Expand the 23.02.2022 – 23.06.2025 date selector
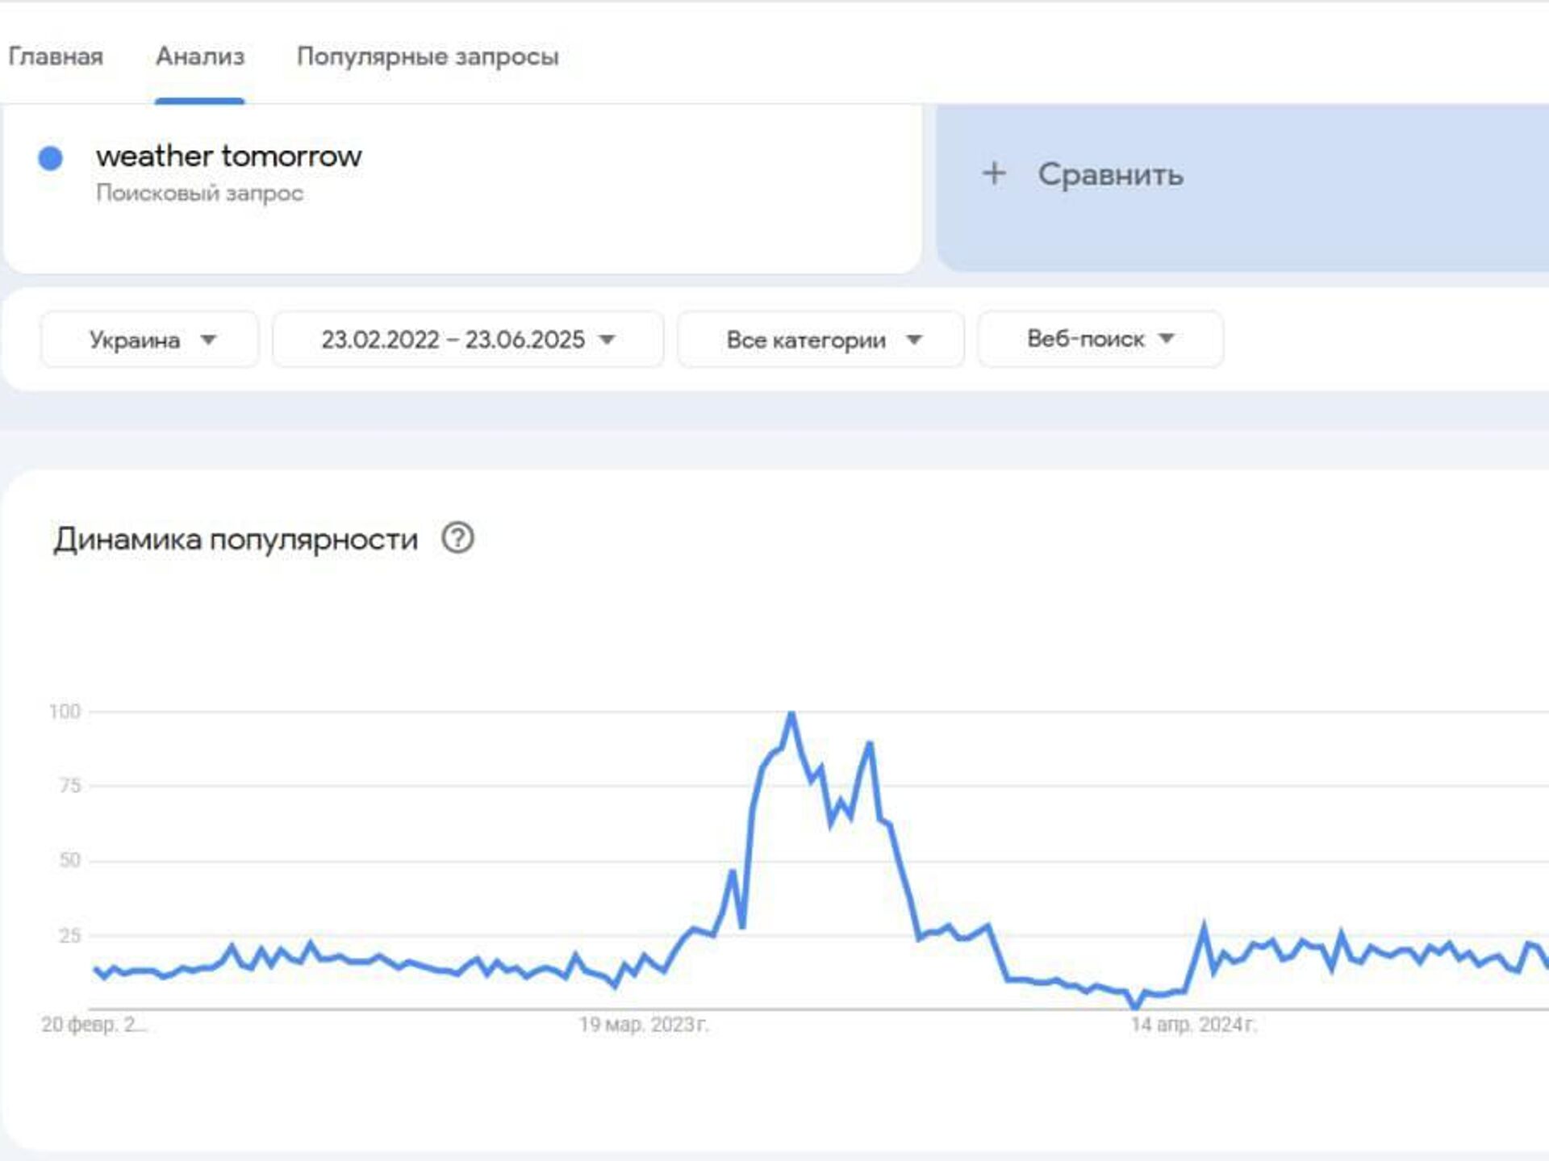1549x1161 pixels. (x=468, y=340)
